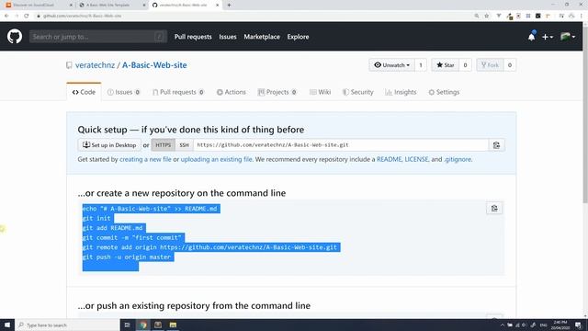Click the Fork button

tap(490, 65)
